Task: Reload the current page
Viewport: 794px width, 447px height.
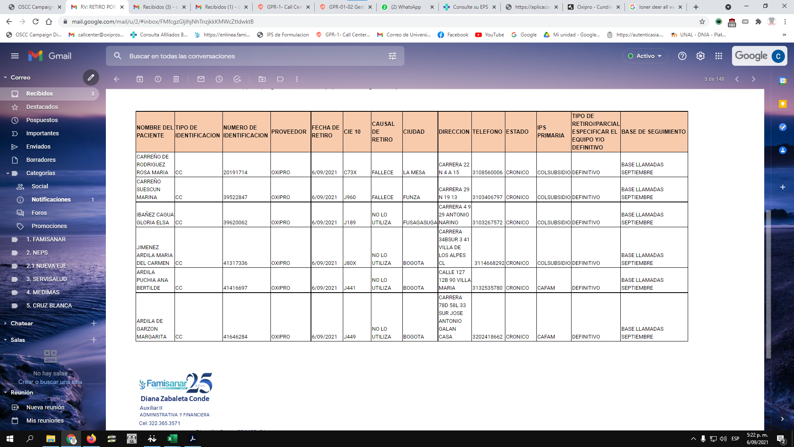Action: tap(36, 22)
